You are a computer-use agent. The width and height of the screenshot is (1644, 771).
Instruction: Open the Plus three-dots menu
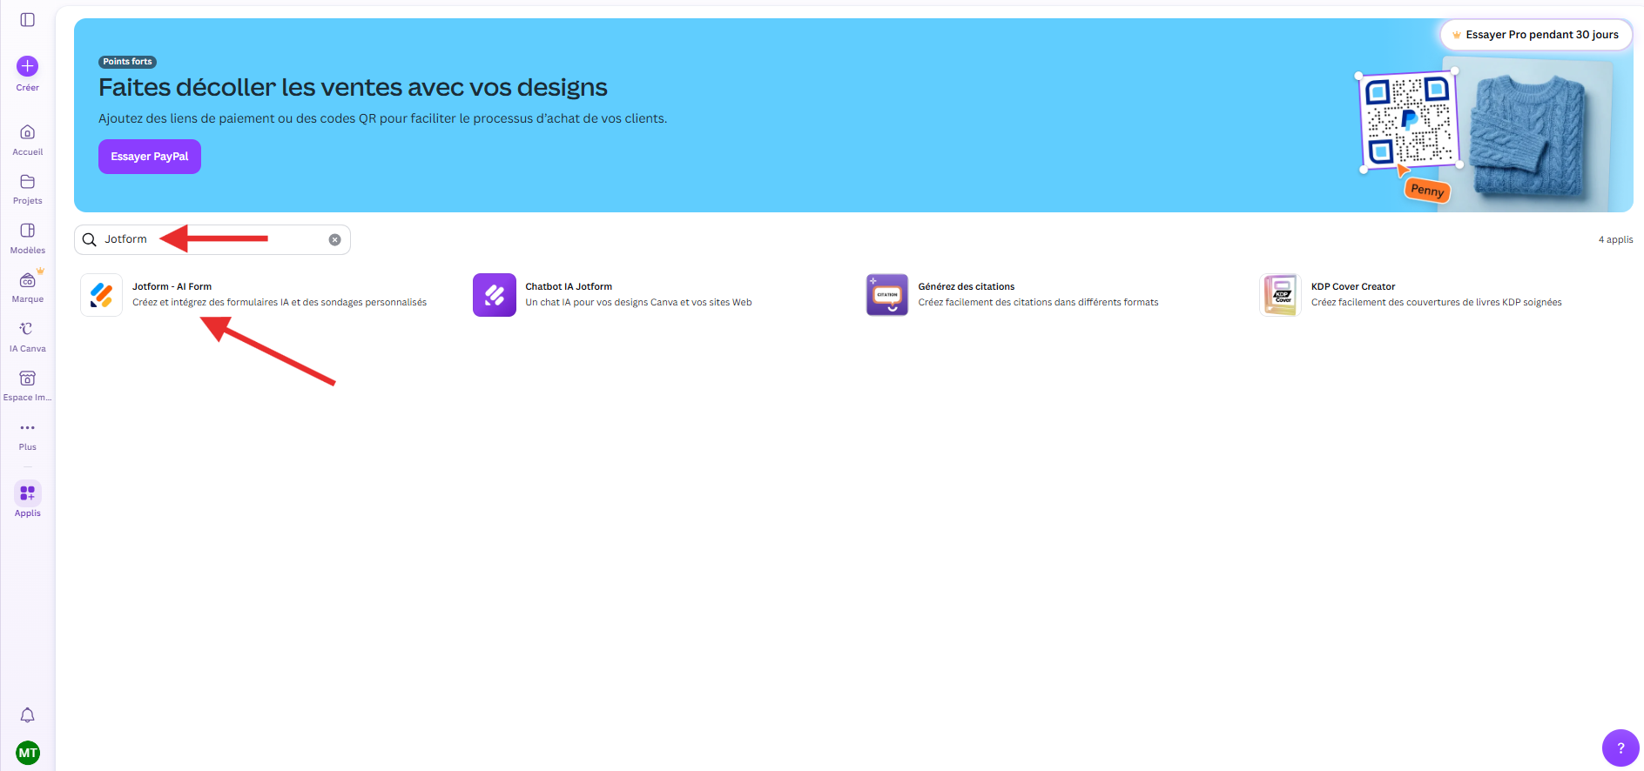click(x=28, y=428)
